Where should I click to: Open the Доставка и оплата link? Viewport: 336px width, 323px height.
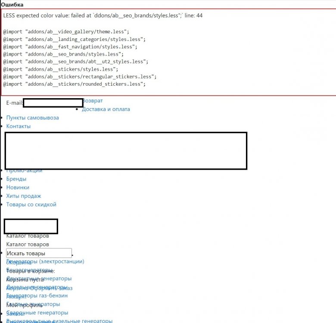106,109
